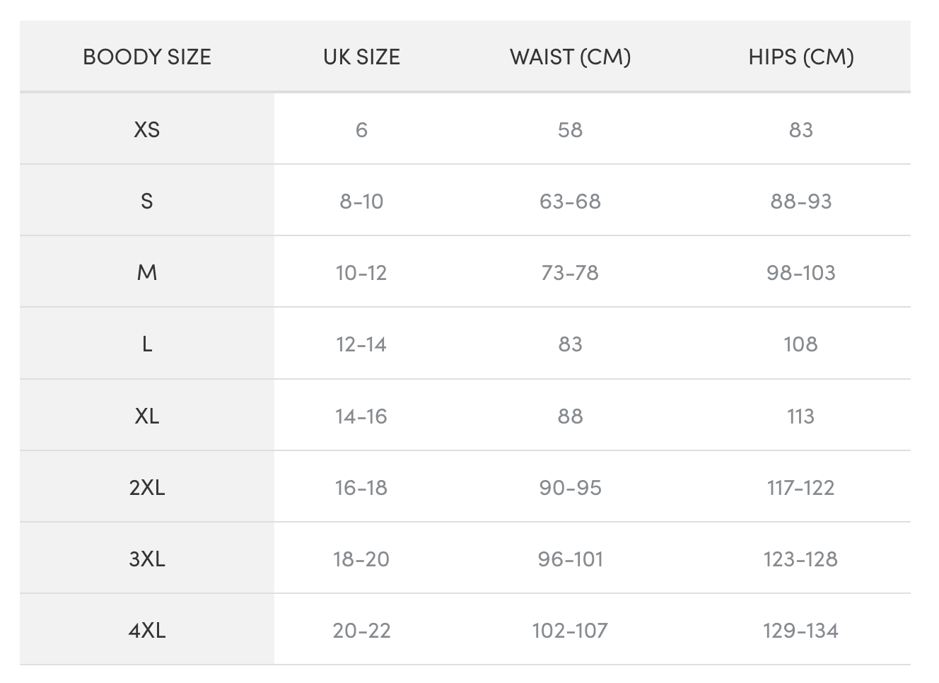Click waist value 73-78 in M row
939x683 pixels.
click(570, 273)
